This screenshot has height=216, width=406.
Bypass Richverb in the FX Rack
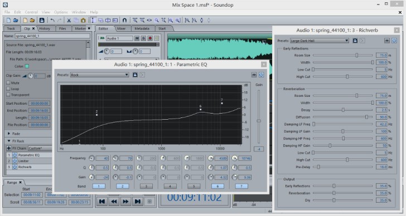(x=14, y=167)
